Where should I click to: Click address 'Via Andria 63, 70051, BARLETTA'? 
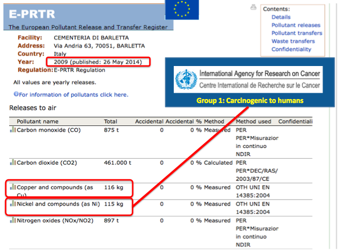tap(99, 46)
